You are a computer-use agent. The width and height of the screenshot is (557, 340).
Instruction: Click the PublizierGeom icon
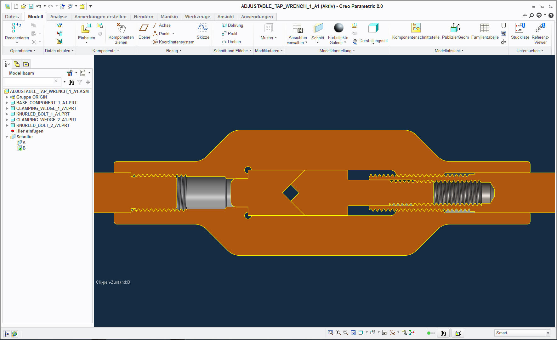click(455, 28)
